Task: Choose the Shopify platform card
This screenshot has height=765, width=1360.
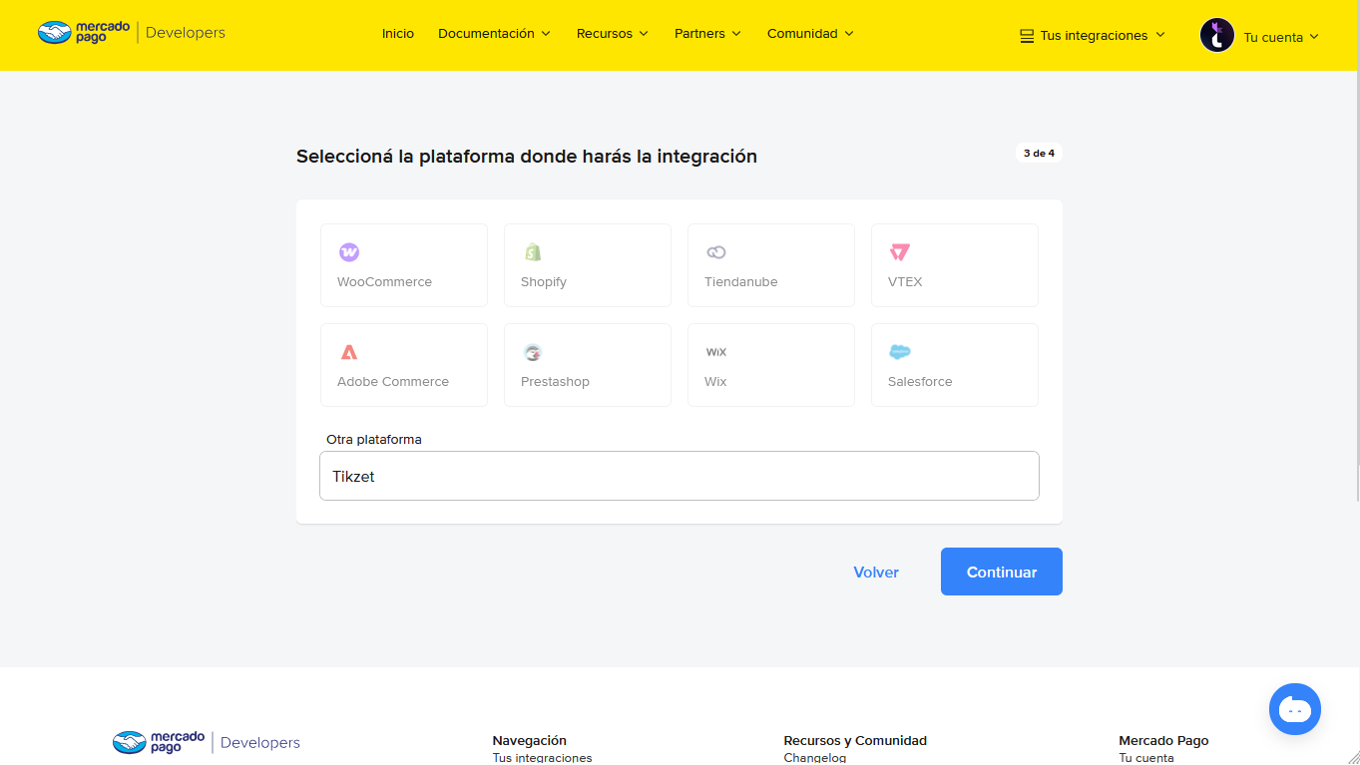Action: click(x=588, y=265)
